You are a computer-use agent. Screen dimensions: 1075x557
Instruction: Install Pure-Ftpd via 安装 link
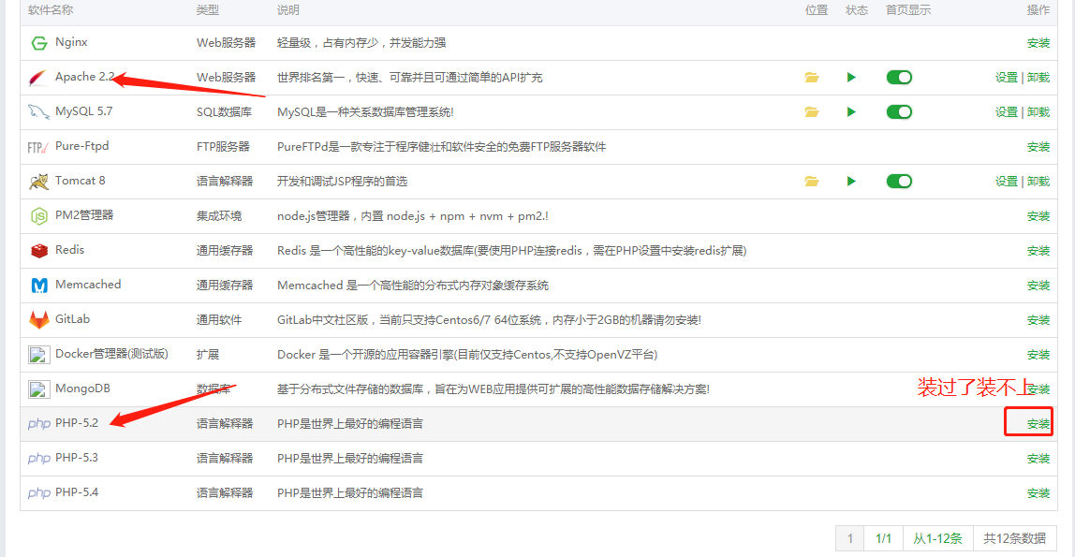pos(1038,147)
